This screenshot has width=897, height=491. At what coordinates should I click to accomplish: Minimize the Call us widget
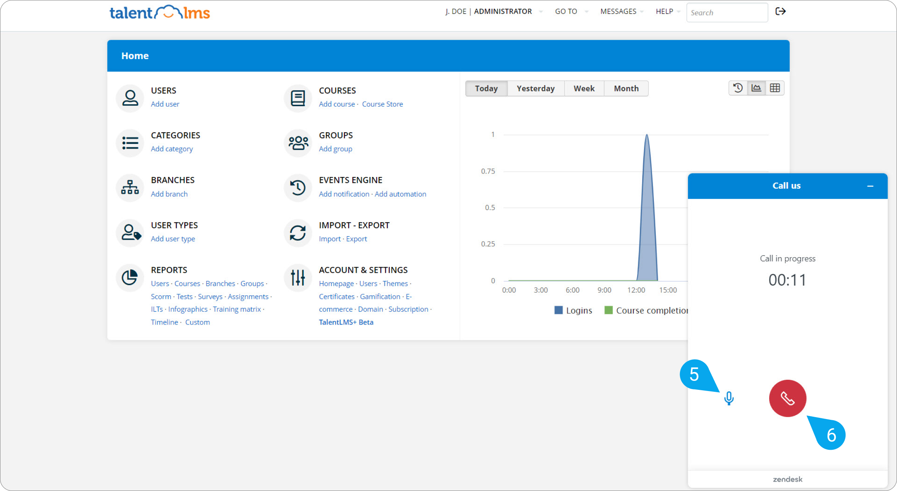tap(870, 186)
